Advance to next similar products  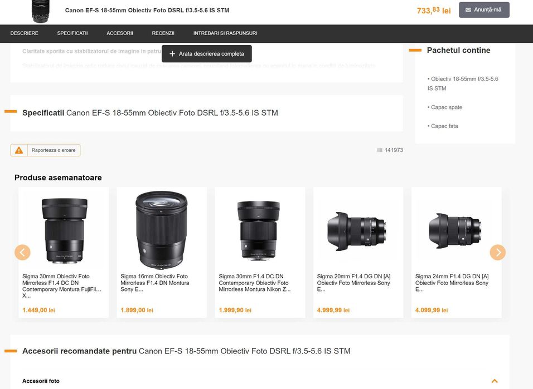[x=498, y=252]
